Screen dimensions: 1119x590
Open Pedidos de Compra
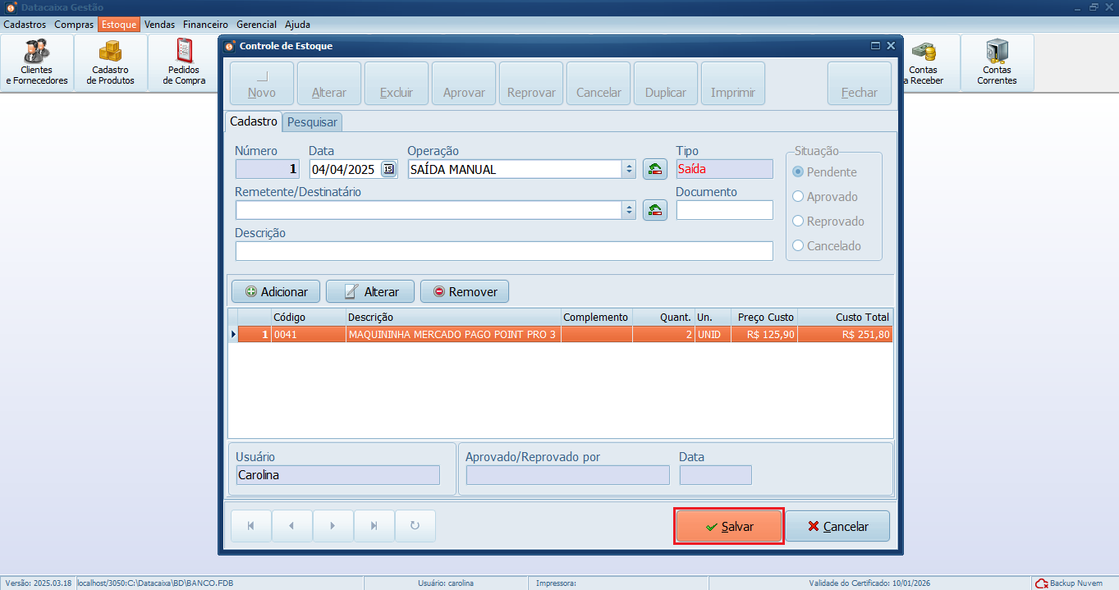coord(182,62)
